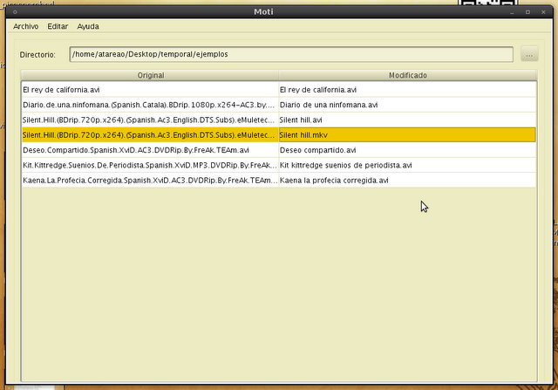Screen dimensions: 558x390
Task: Click the Directorio path input field
Action: (291, 54)
